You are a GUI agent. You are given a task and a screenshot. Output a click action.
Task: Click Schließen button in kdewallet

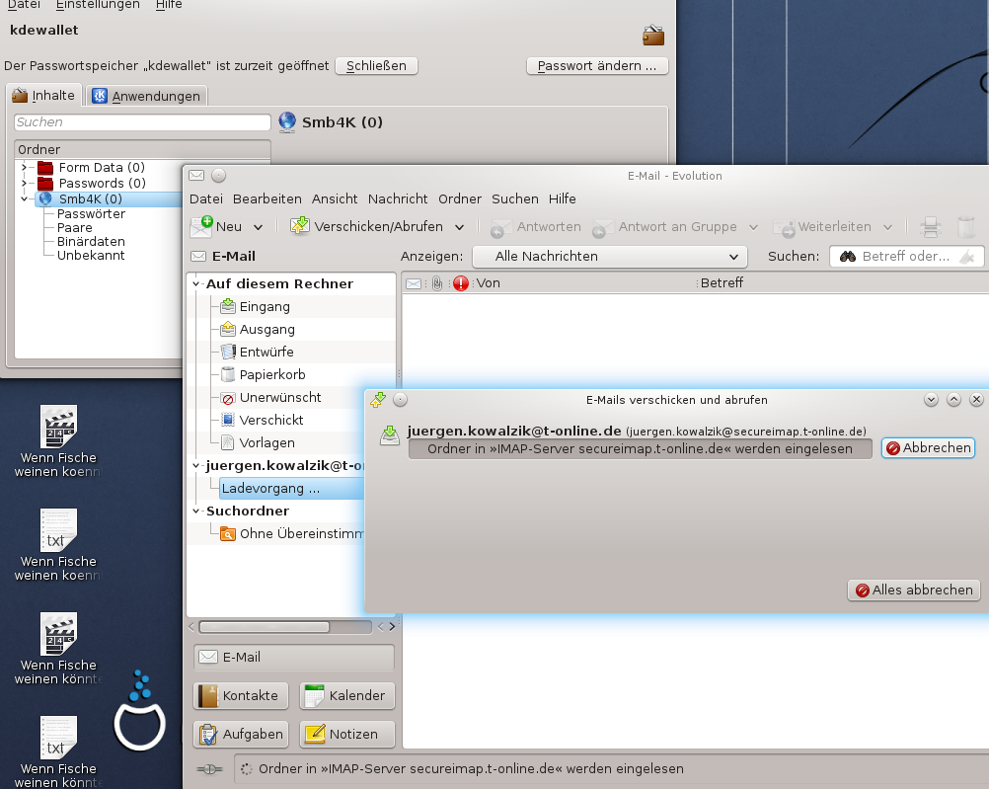coord(376,65)
